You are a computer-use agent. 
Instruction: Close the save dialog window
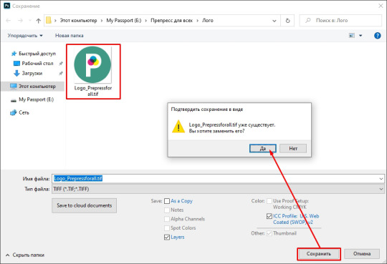(x=381, y=6)
